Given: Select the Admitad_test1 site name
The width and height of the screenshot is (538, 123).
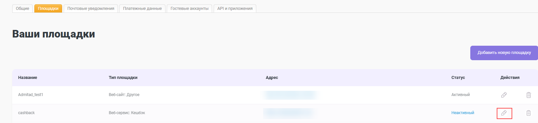Looking at the screenshot, I should point(31,95).
